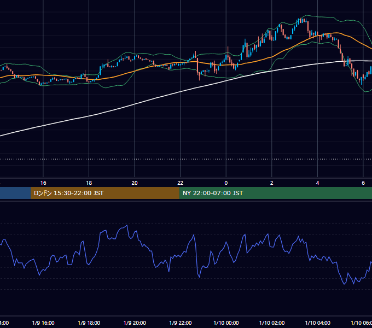The height and width of the screenshot is (328, 372).
Task: Click the NY 22:00-07:00 JST session bar
Action: pyautogui.click(x=275, y=193)
